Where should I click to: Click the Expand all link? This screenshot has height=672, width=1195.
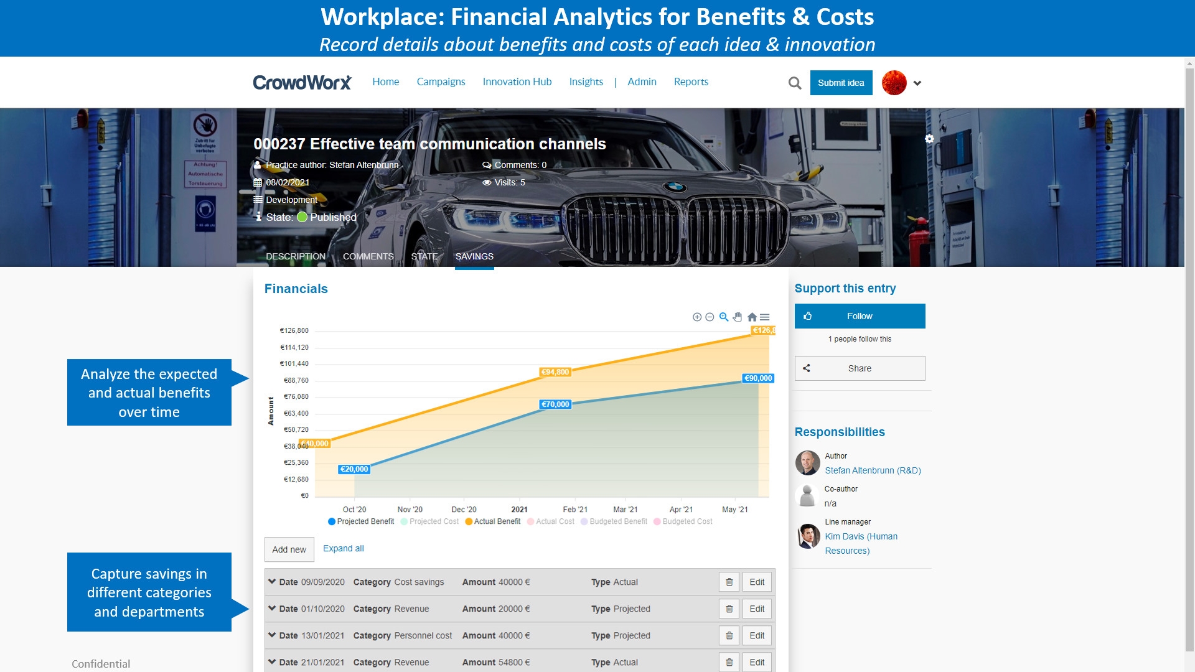[x=343, y=548]
